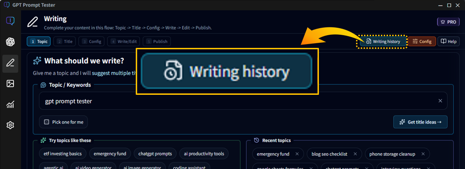Image resolution: width=465 pixels, height=169 pixels.
Task: Open the analytics chart sidebar icon
Action: click(x=10, y=104)
